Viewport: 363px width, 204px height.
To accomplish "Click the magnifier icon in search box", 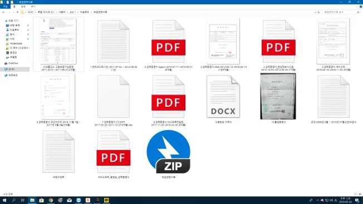I will point(358,12).
